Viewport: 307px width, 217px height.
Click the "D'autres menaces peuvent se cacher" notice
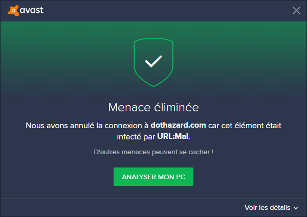[x=153, y=152]
